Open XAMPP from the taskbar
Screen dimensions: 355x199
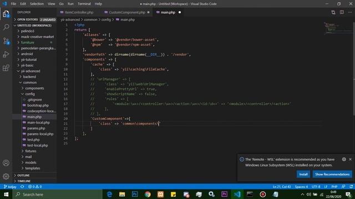tap(160, 194)
